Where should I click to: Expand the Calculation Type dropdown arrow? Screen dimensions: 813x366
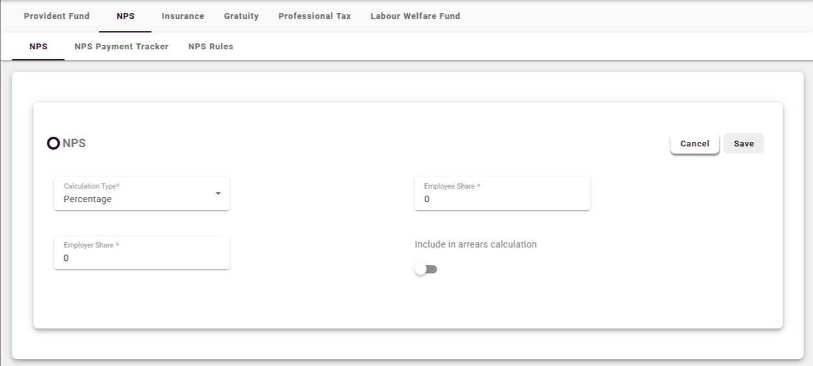coord(218,194)
